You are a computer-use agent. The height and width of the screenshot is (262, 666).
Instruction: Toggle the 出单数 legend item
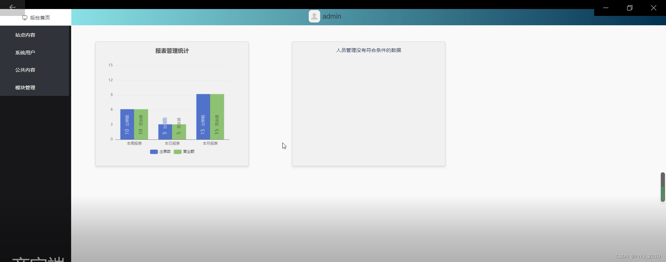[160, 152]
